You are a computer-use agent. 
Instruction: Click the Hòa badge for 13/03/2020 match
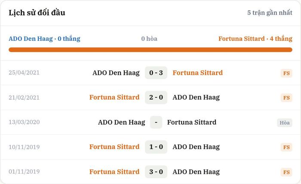[x=285, y=123]
